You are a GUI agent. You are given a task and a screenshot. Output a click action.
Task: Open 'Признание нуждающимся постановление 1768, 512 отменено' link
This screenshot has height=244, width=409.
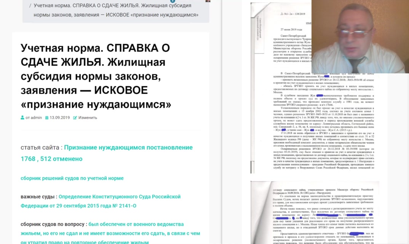[107, 153]
